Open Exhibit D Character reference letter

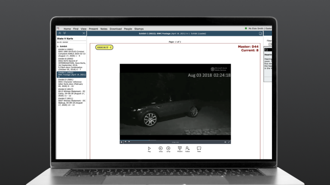pyautogui.click(x=71, y=84)
